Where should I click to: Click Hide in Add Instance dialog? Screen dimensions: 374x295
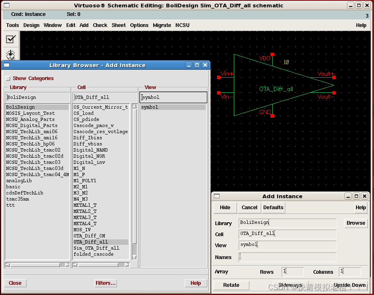pos(225,208)
